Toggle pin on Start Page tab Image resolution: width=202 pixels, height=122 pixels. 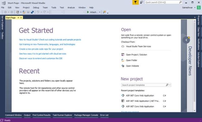18,18
